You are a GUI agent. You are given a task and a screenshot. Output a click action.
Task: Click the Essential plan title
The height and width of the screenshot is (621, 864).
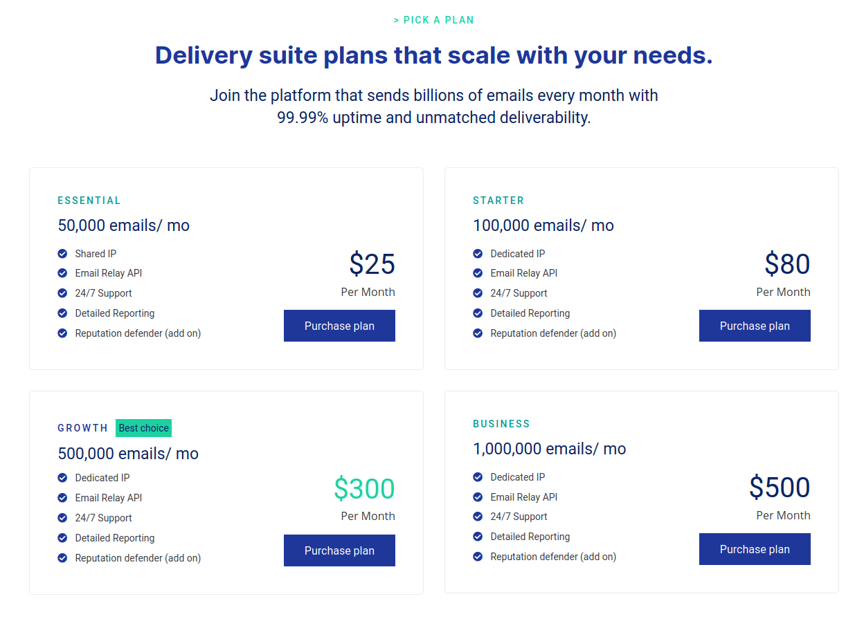pyautogui.click(x=89, y=201)
